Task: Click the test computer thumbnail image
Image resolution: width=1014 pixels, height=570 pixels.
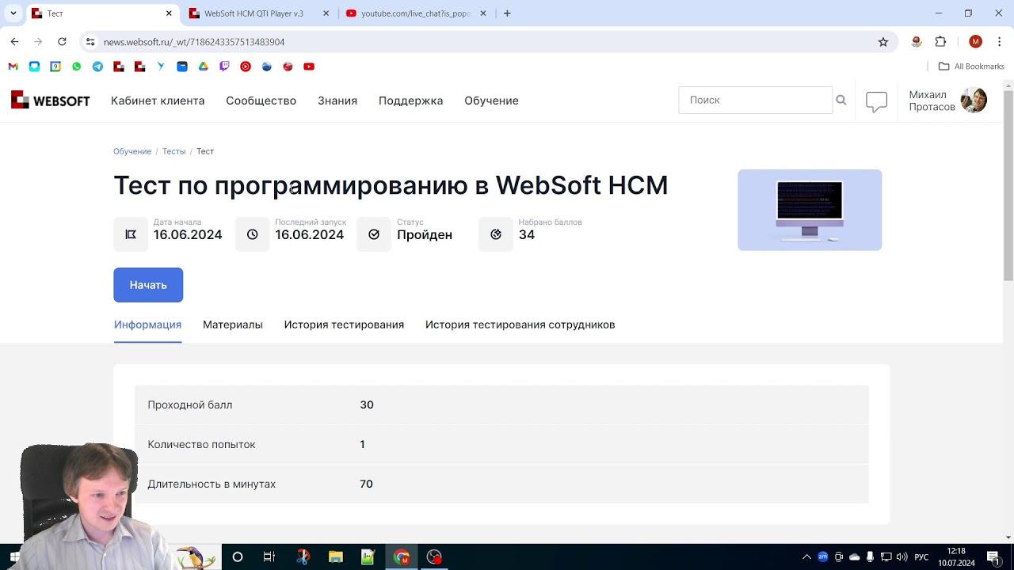Action: [810, 210]
